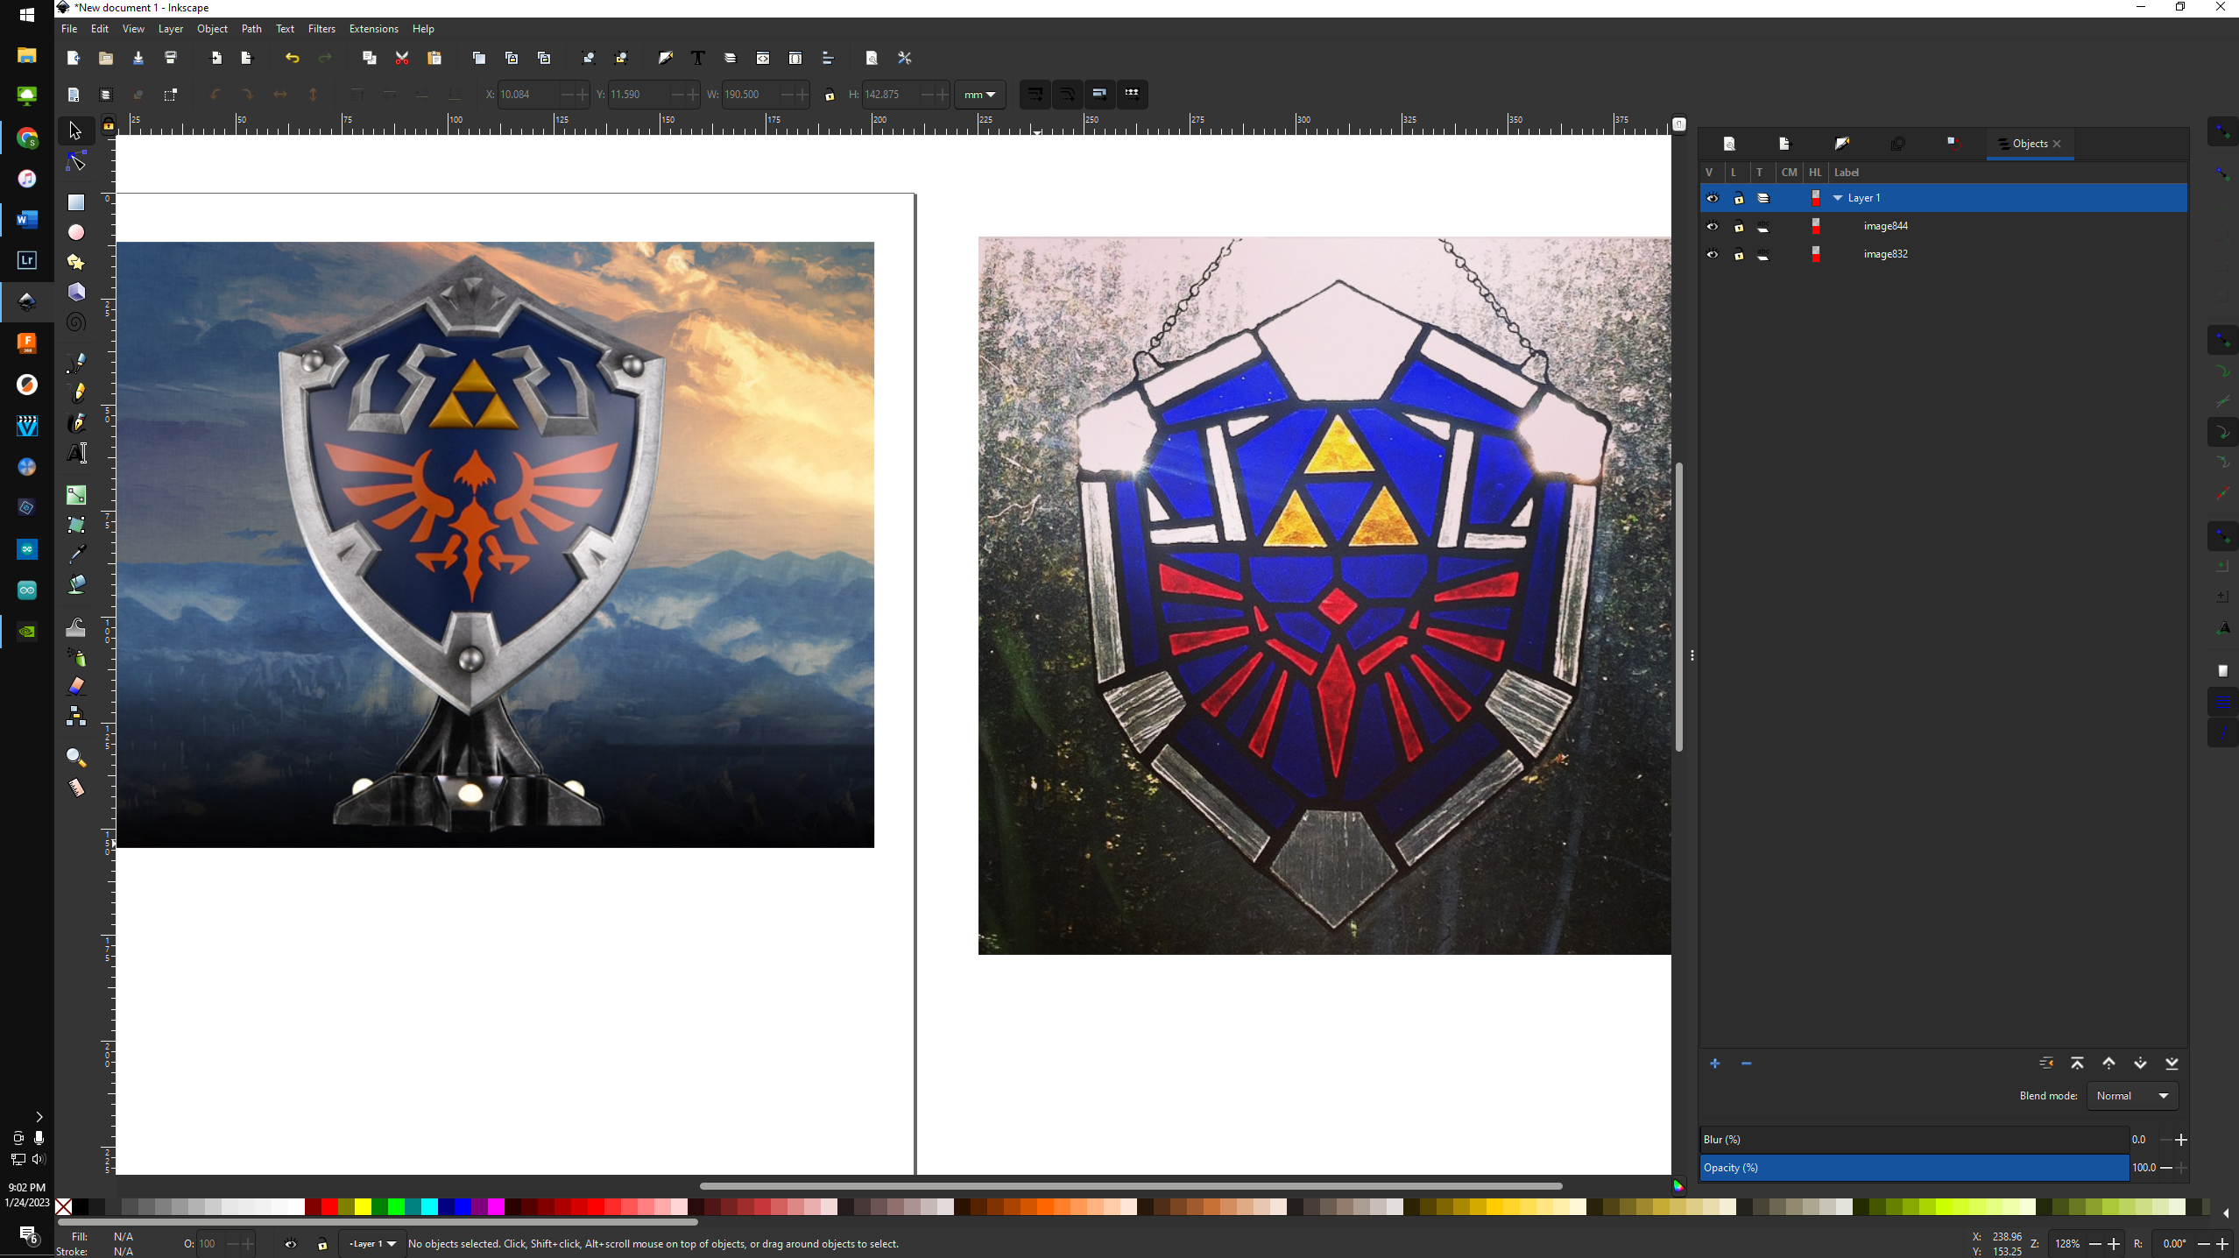2239x1258 pixels.
Task: Toggle width-height ratio lock
Action: coord(829,95)
